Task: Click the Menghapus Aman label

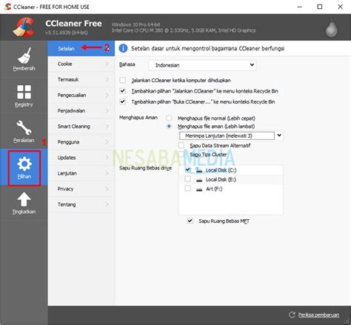Action: (138, 118)
